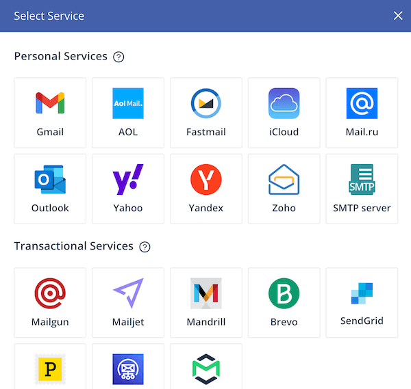Choose the green hexagon M service tile

[206, 368]
